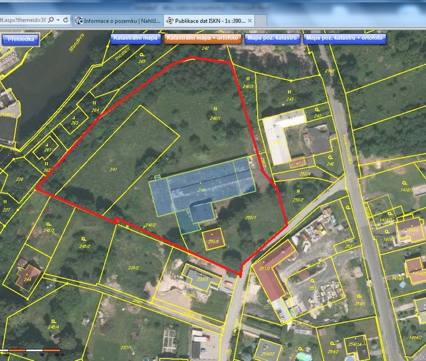Click the Publikace dat ISKN tab favicon

(x=169, y=20)
